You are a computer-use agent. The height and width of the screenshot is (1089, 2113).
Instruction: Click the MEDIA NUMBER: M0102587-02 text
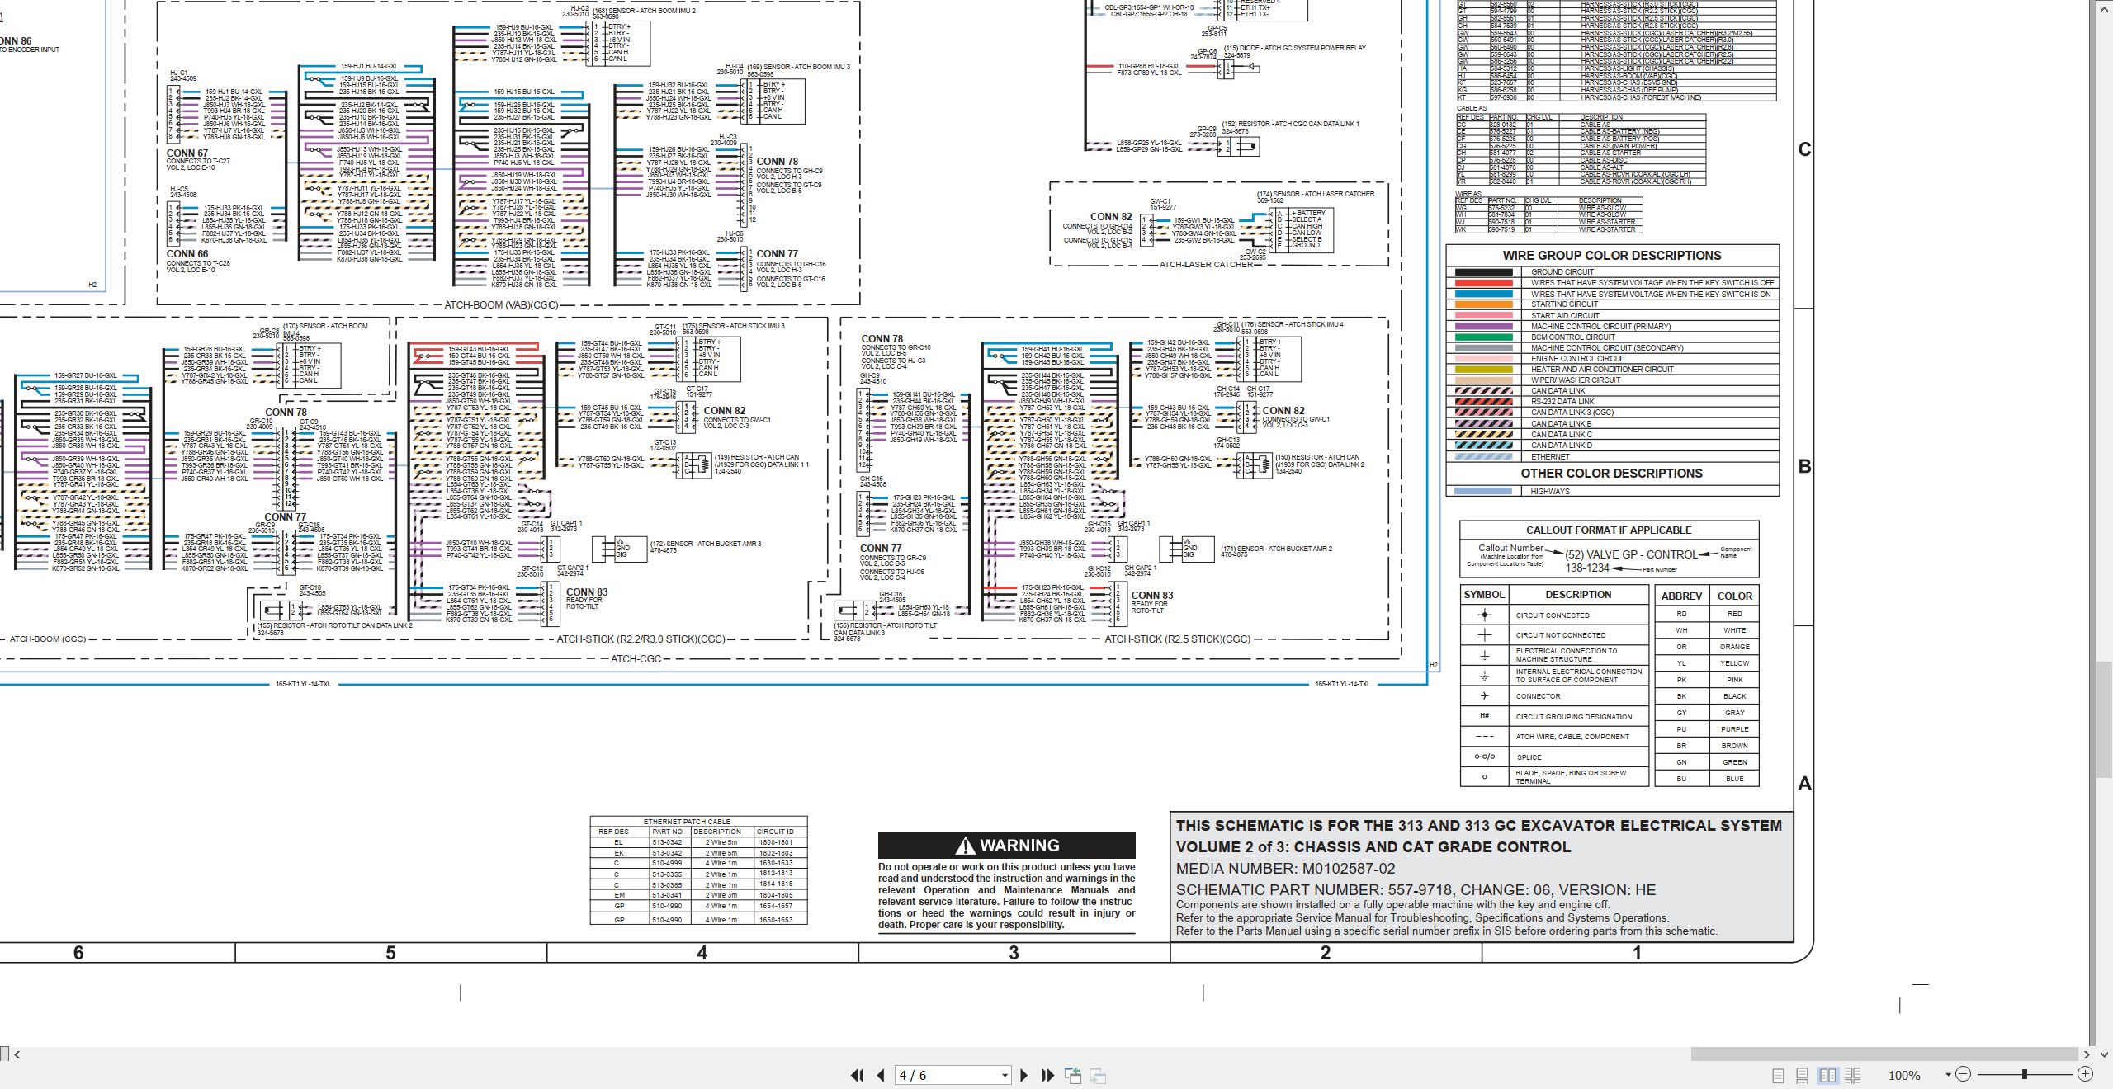1285,869
